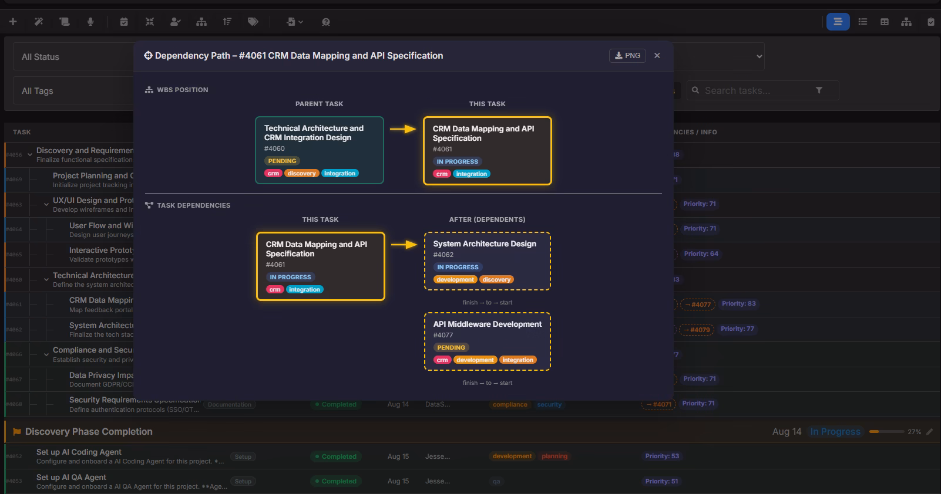Click discovery tag on Technical Architecture card
The image size is (941, 494).
[302, 173]
